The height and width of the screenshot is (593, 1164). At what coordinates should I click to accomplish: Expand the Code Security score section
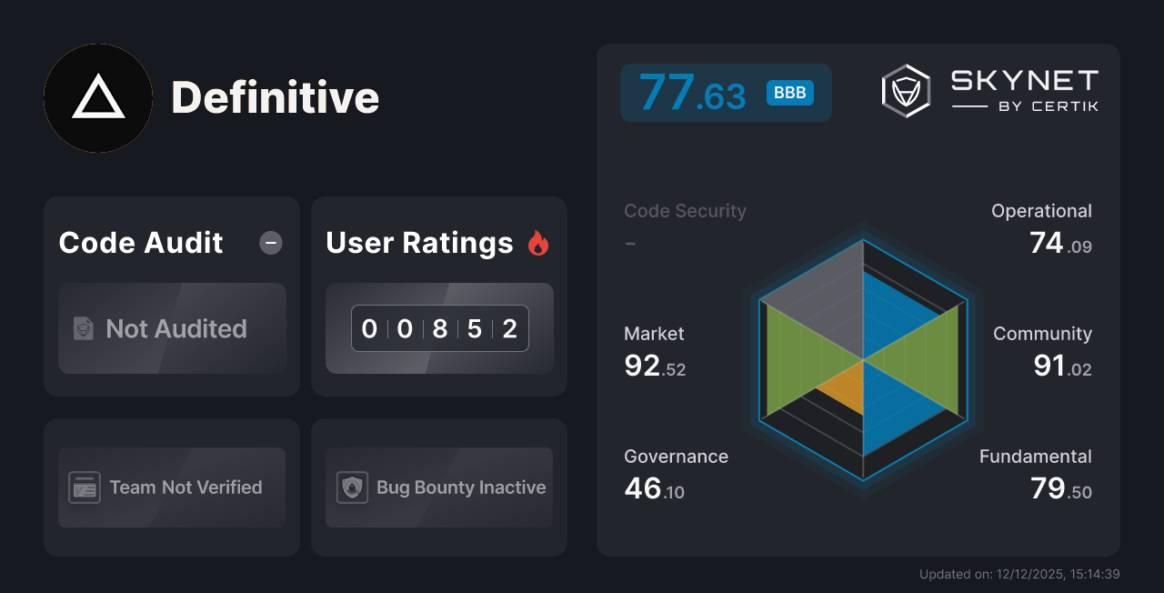pos(685,226)
